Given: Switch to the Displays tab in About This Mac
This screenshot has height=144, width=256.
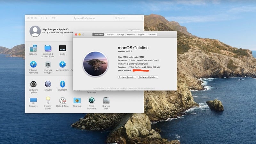Looking at the screenshot, I should (x=109, y=35).
